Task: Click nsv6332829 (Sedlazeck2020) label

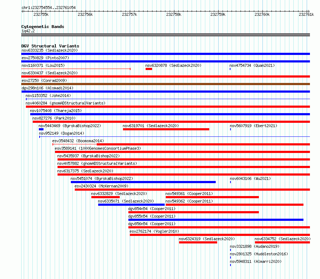Action: [119, 194]
